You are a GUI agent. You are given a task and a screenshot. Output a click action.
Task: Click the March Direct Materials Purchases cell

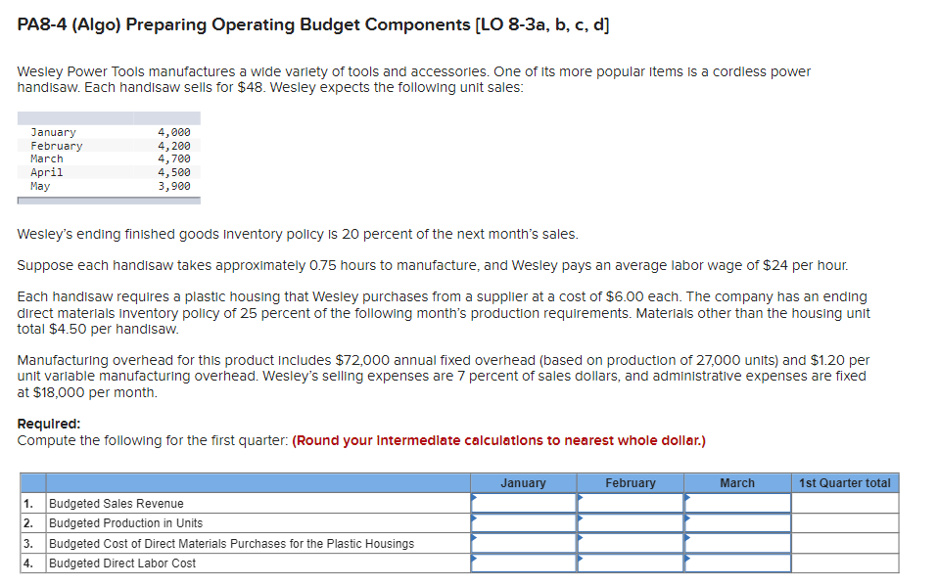click(x=738, y=543)
